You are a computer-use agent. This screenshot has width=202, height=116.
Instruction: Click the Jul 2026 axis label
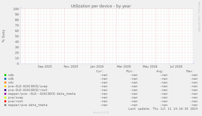tap(176, 67)
